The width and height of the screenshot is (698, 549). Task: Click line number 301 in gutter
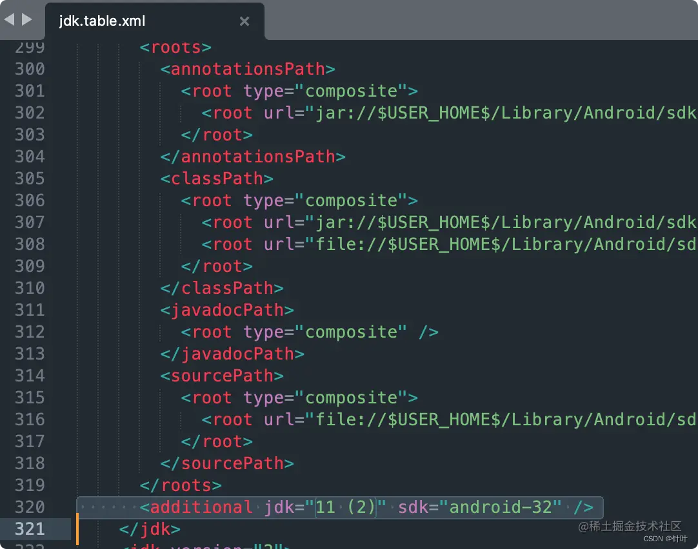[x=30, y=91]
